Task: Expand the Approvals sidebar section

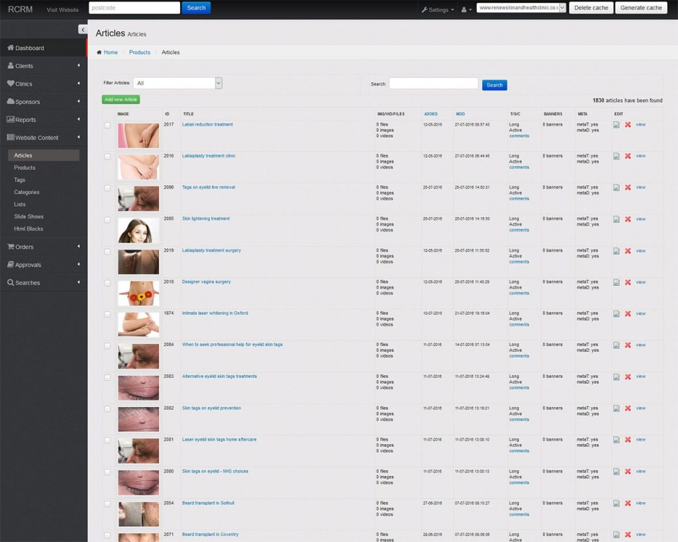Action: pyautogui.click(x=43, y=265)
